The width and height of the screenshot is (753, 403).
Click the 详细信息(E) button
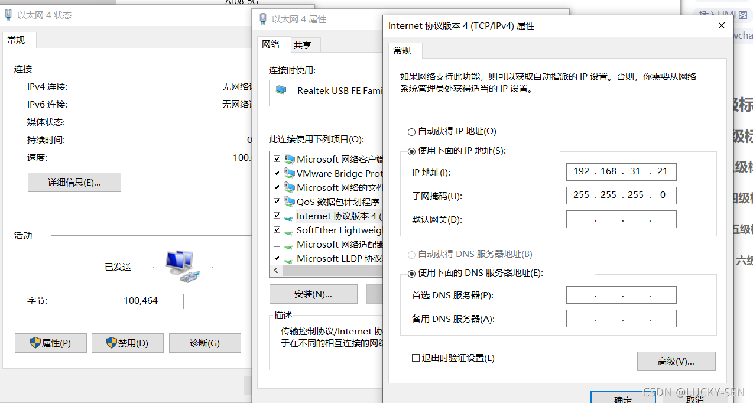click(x=74, y=182)
